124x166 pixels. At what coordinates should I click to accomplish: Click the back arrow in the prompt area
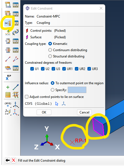coord(8,160)
